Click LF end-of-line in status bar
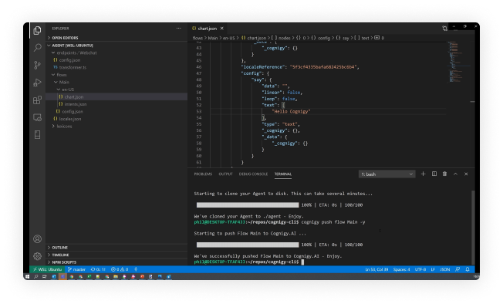The height and width of the screenshot is (304, 503). 433,269
